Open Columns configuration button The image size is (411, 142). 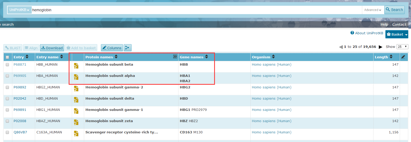(112, 48)
